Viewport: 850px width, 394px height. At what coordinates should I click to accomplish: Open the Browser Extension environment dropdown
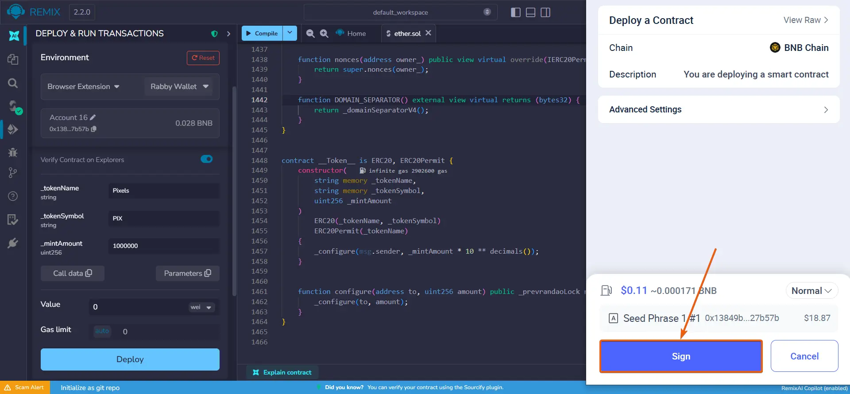(83, 86)
